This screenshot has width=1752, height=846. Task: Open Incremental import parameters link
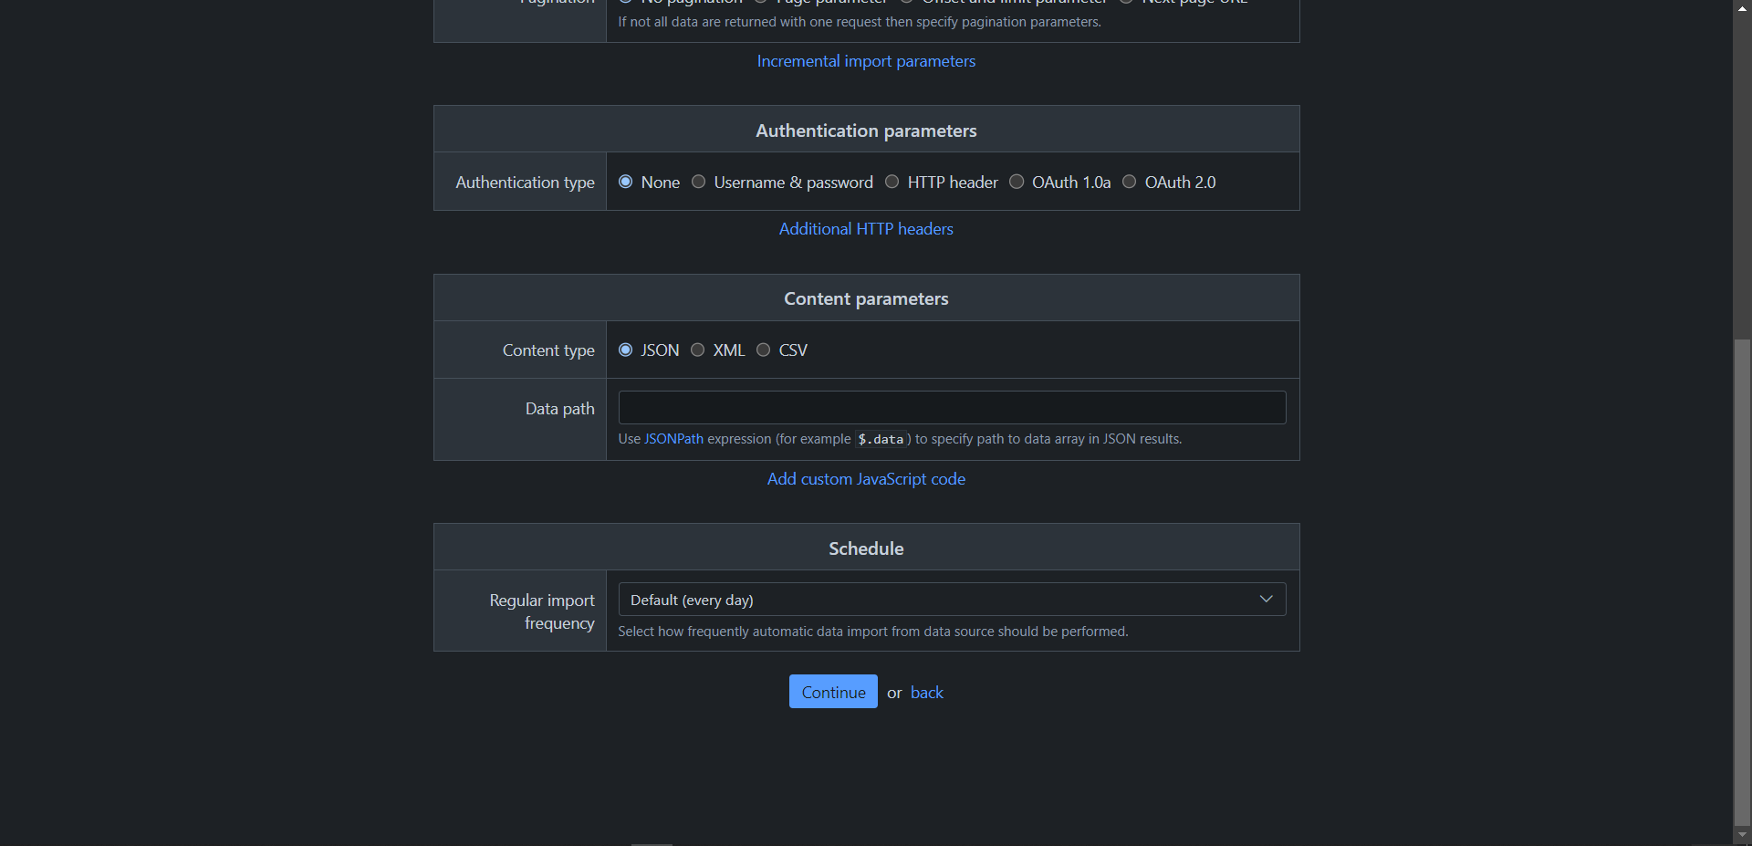click(866, 61)
